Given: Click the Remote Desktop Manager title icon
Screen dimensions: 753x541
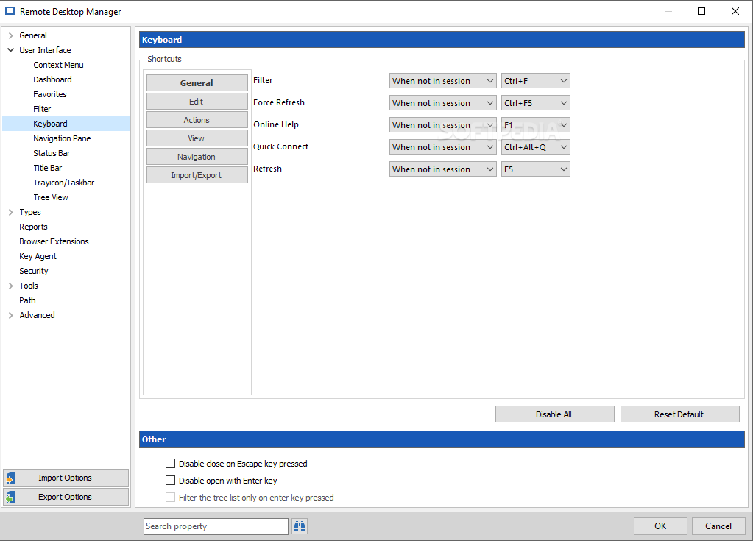Looking at the screenshot, I should 10,11.
